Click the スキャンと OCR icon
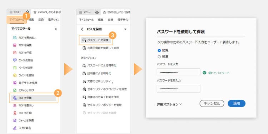The width and height of the screenshot is (268, 134). [x=15, y=90]
